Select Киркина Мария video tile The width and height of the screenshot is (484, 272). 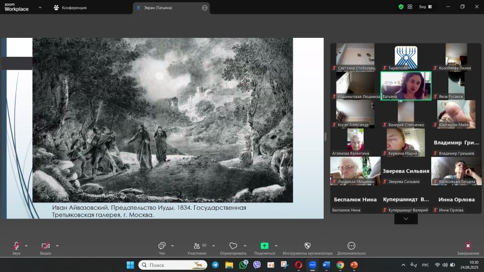point(406,142)
